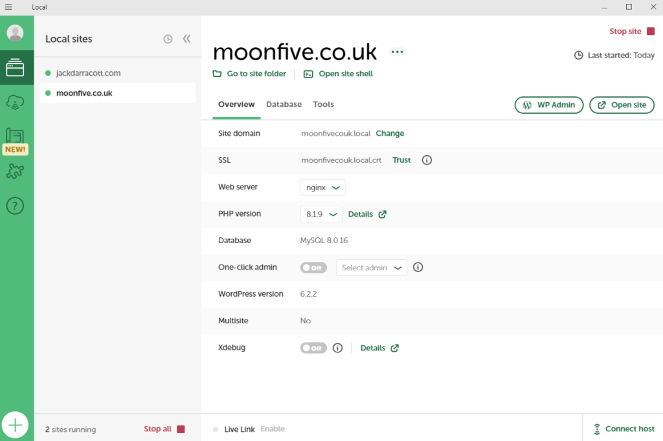Open the Add-ons puzzle piece icon
The image size is (663, 441).
pyautogui.click(x=16, y=171)
